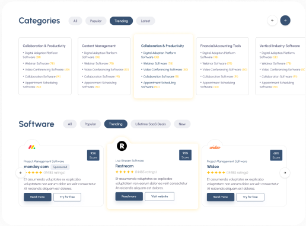The width and height of the screenshot is (306, 226).
Task: Open the Content Management category heading
Action: point(98,46)
